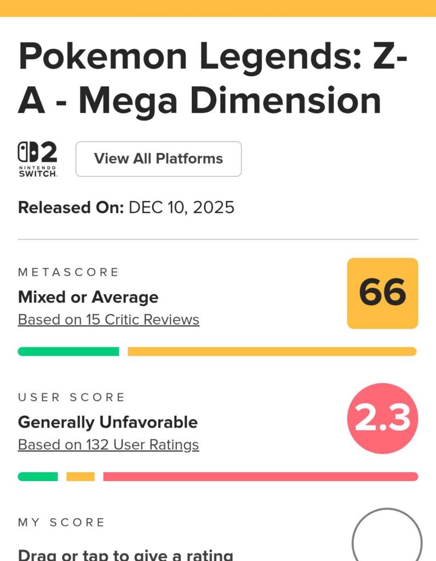Select yellow mixed segment of user ratings bar
Viewport: 436px width, 561px height.
[81, 477]
